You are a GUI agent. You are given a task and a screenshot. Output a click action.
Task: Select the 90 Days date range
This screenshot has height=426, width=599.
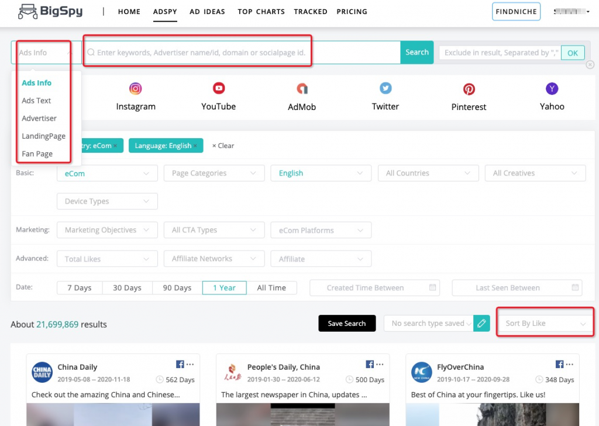[177, 288]
